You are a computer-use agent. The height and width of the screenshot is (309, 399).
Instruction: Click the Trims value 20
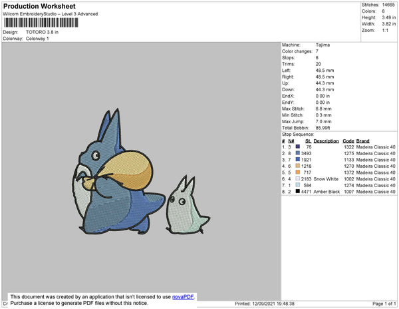(x=318, y=64)
